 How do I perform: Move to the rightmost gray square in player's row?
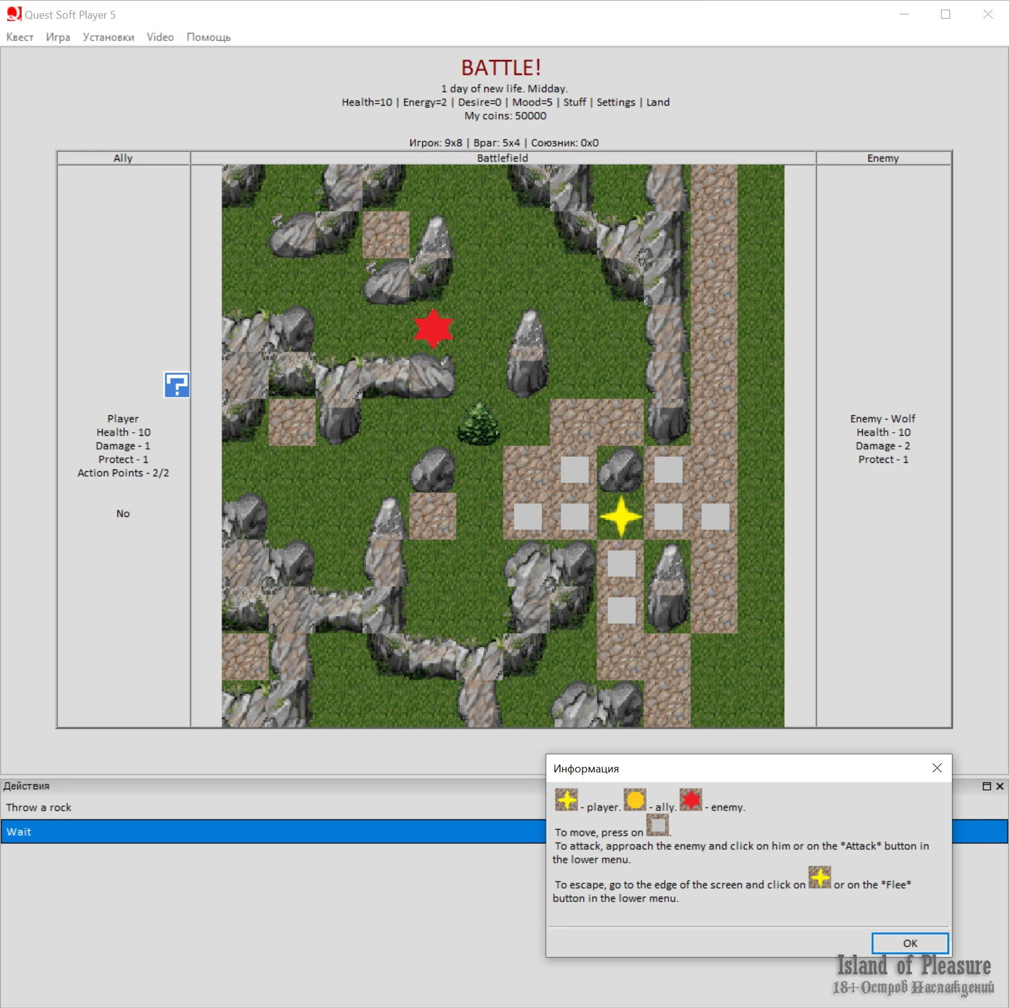pos(715,516)
